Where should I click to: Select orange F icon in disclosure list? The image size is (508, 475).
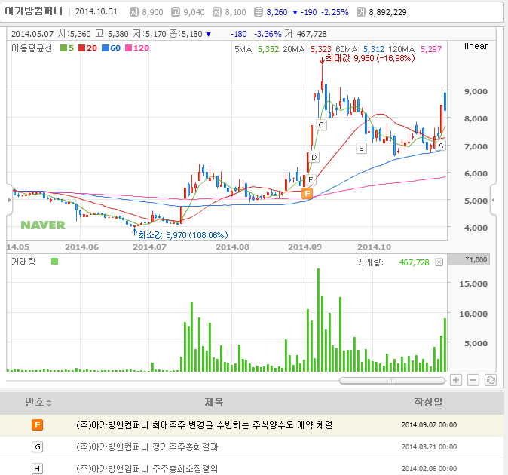tap(37, 424)
